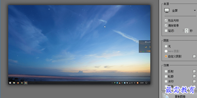The width and height of the screenshot is (197, 98).
Task: Click the monitor icon beside 全屏
Action: [167, 11]
